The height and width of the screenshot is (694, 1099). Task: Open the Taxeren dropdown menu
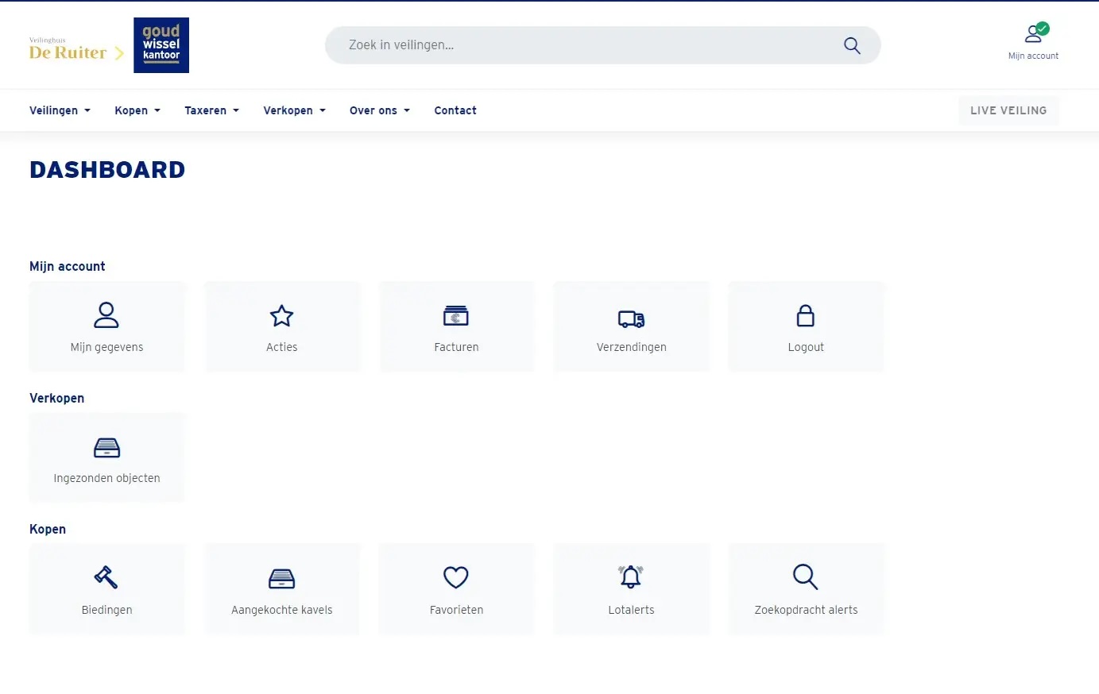coord(211,110)
